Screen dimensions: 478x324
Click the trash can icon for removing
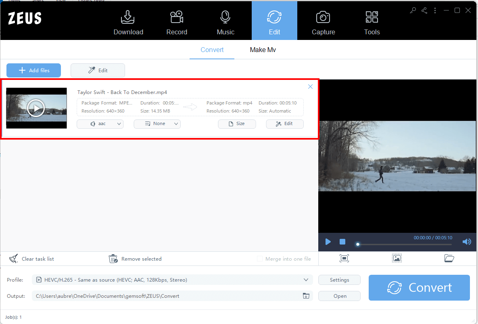(113, 259)
